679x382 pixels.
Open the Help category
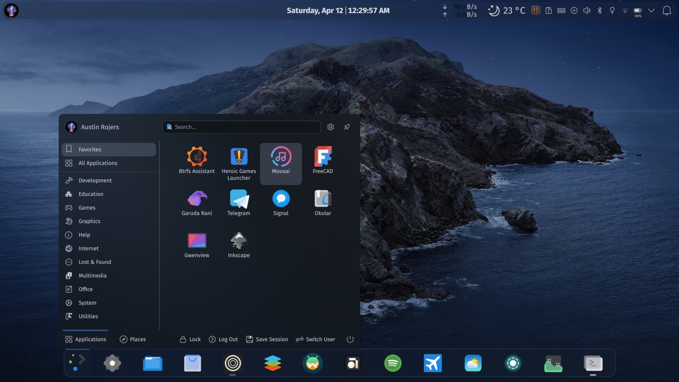pyautogui.click(x=109, y=235)
